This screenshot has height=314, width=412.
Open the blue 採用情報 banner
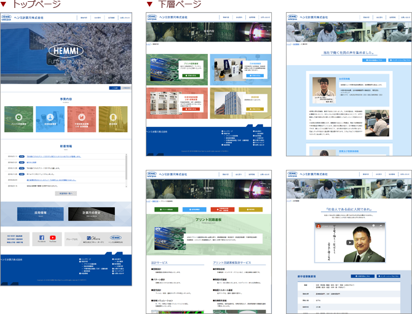(41, 214)
